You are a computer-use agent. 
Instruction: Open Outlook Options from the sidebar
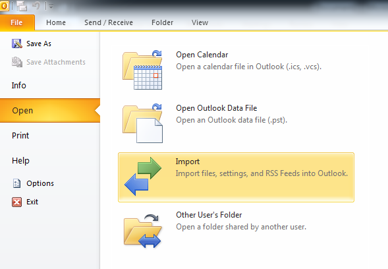click(x=33, y=183)
